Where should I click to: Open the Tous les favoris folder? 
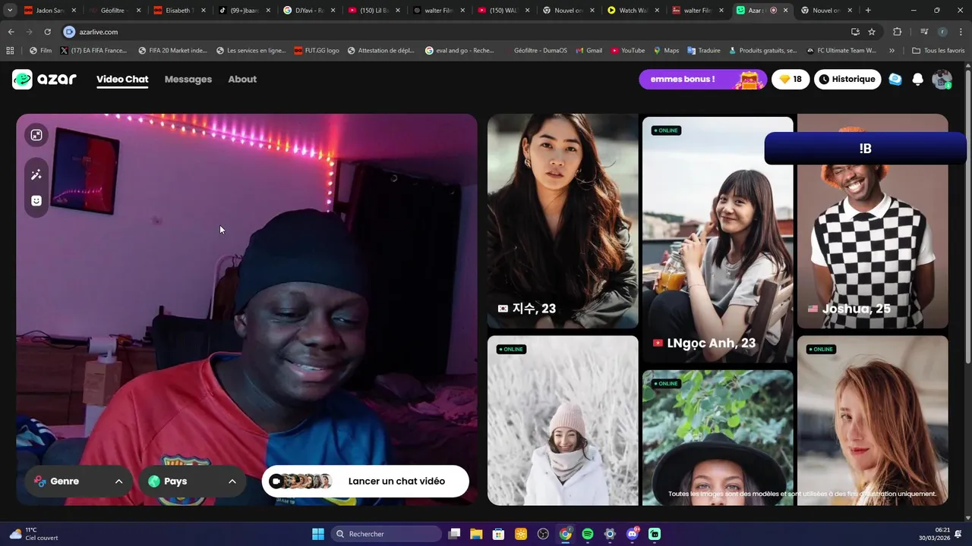939,51
